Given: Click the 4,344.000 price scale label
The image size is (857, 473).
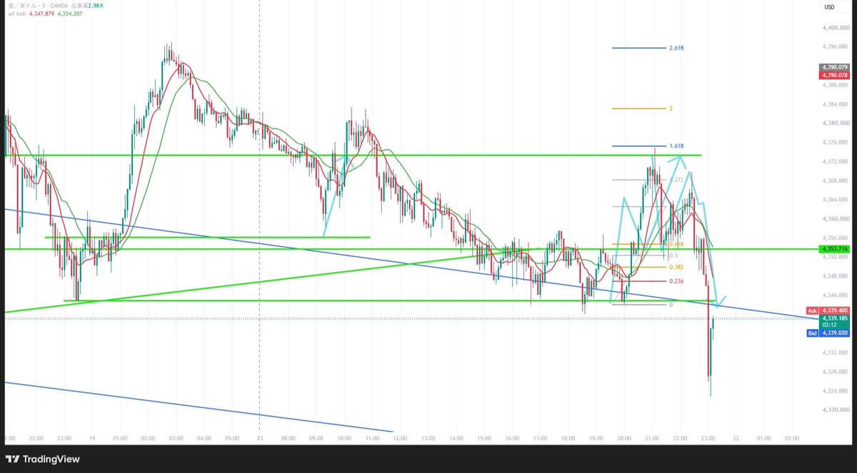Looking at the screenshot, I should coord(833,295).
